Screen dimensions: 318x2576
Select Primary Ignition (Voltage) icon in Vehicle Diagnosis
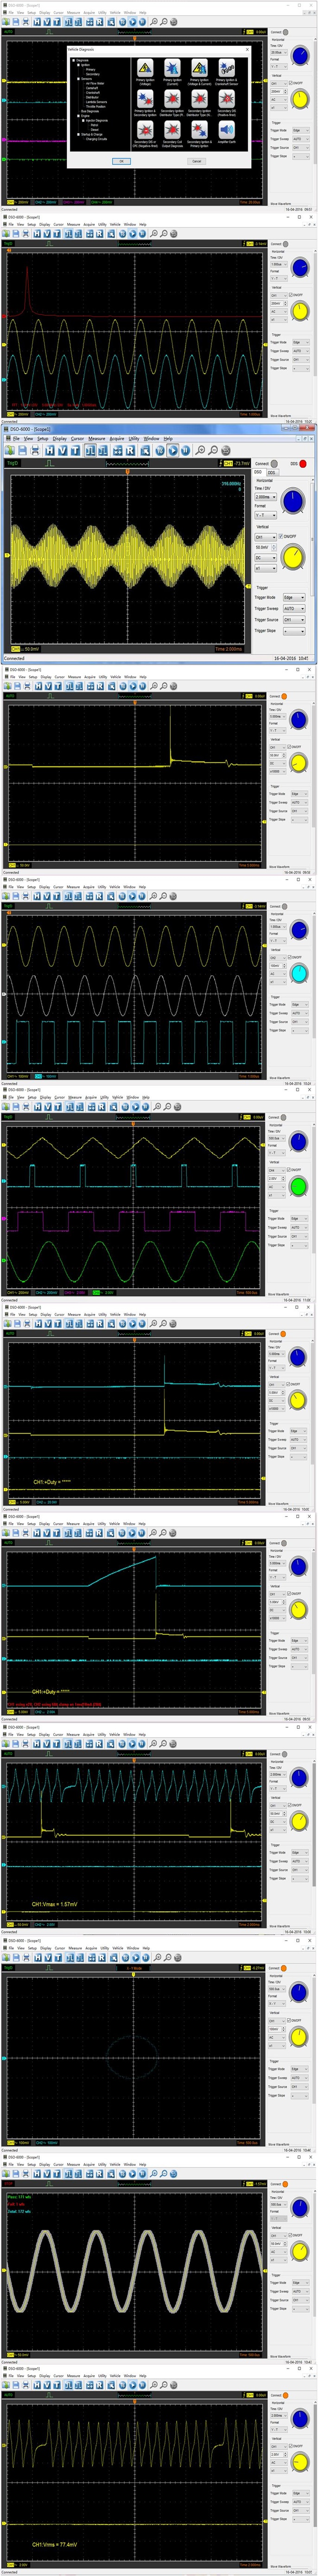pyautogui.click(x=145, y=68)
